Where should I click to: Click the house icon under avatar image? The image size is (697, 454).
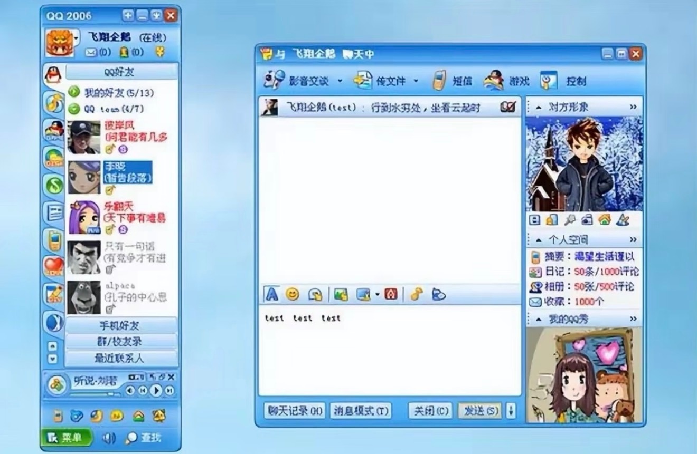[605, 219]
